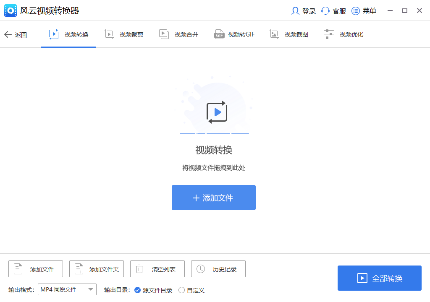Select the 视频转换 tab
This screenshot has width=430, height=302.
pyautogui.click(x=68, y=34)
